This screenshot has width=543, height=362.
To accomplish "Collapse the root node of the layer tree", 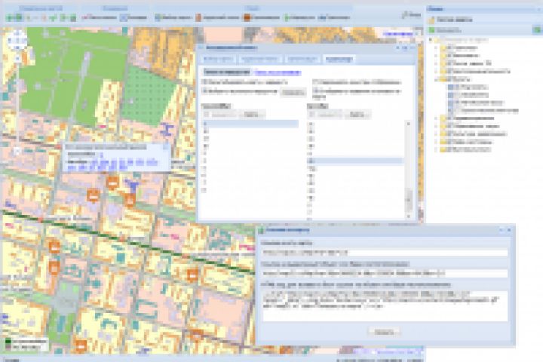I will pos(431,40).
